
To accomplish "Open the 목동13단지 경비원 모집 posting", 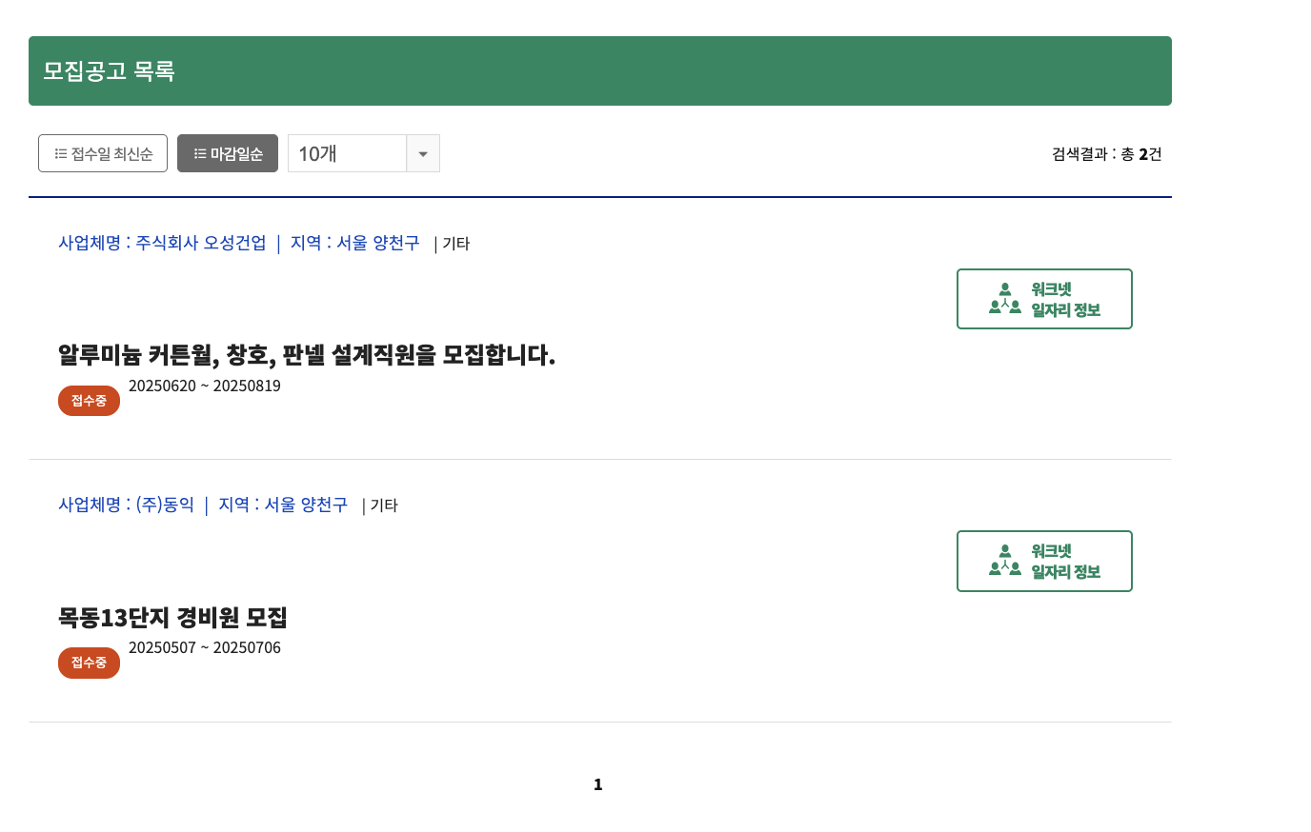I will (x=174, y=617).
